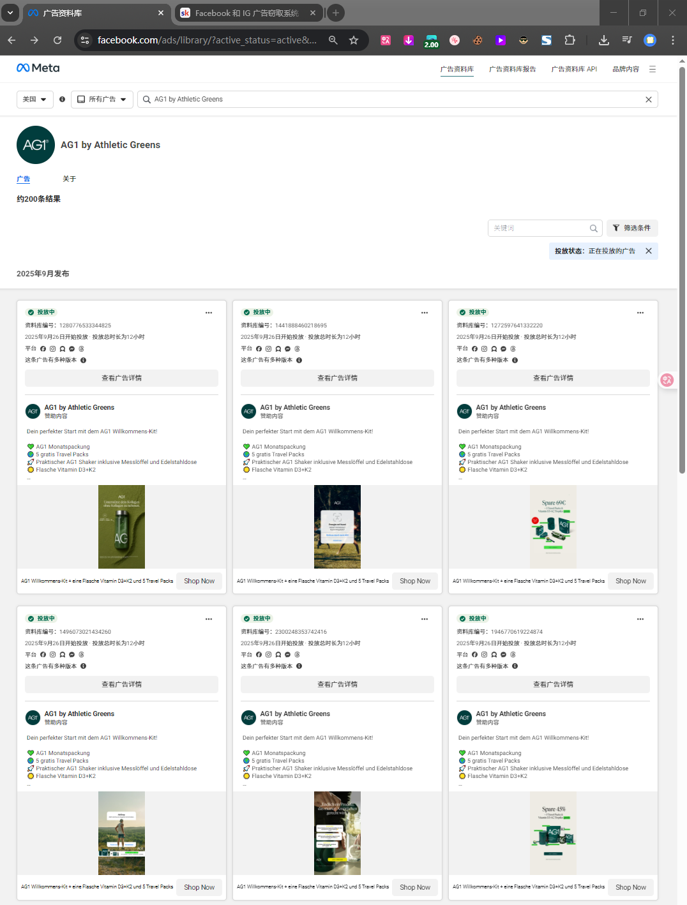Select the 关于 tab on the page
The height and width of the screenshot is (905, 687).
pyautogui.click(x=69, y=179)
